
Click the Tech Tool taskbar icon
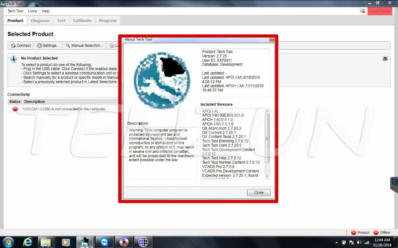click(x=85, y=242)
